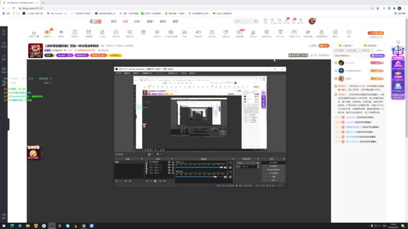408x229 pixels.
Task: Click the circled three-dots More icon
Action: [349, 32]
